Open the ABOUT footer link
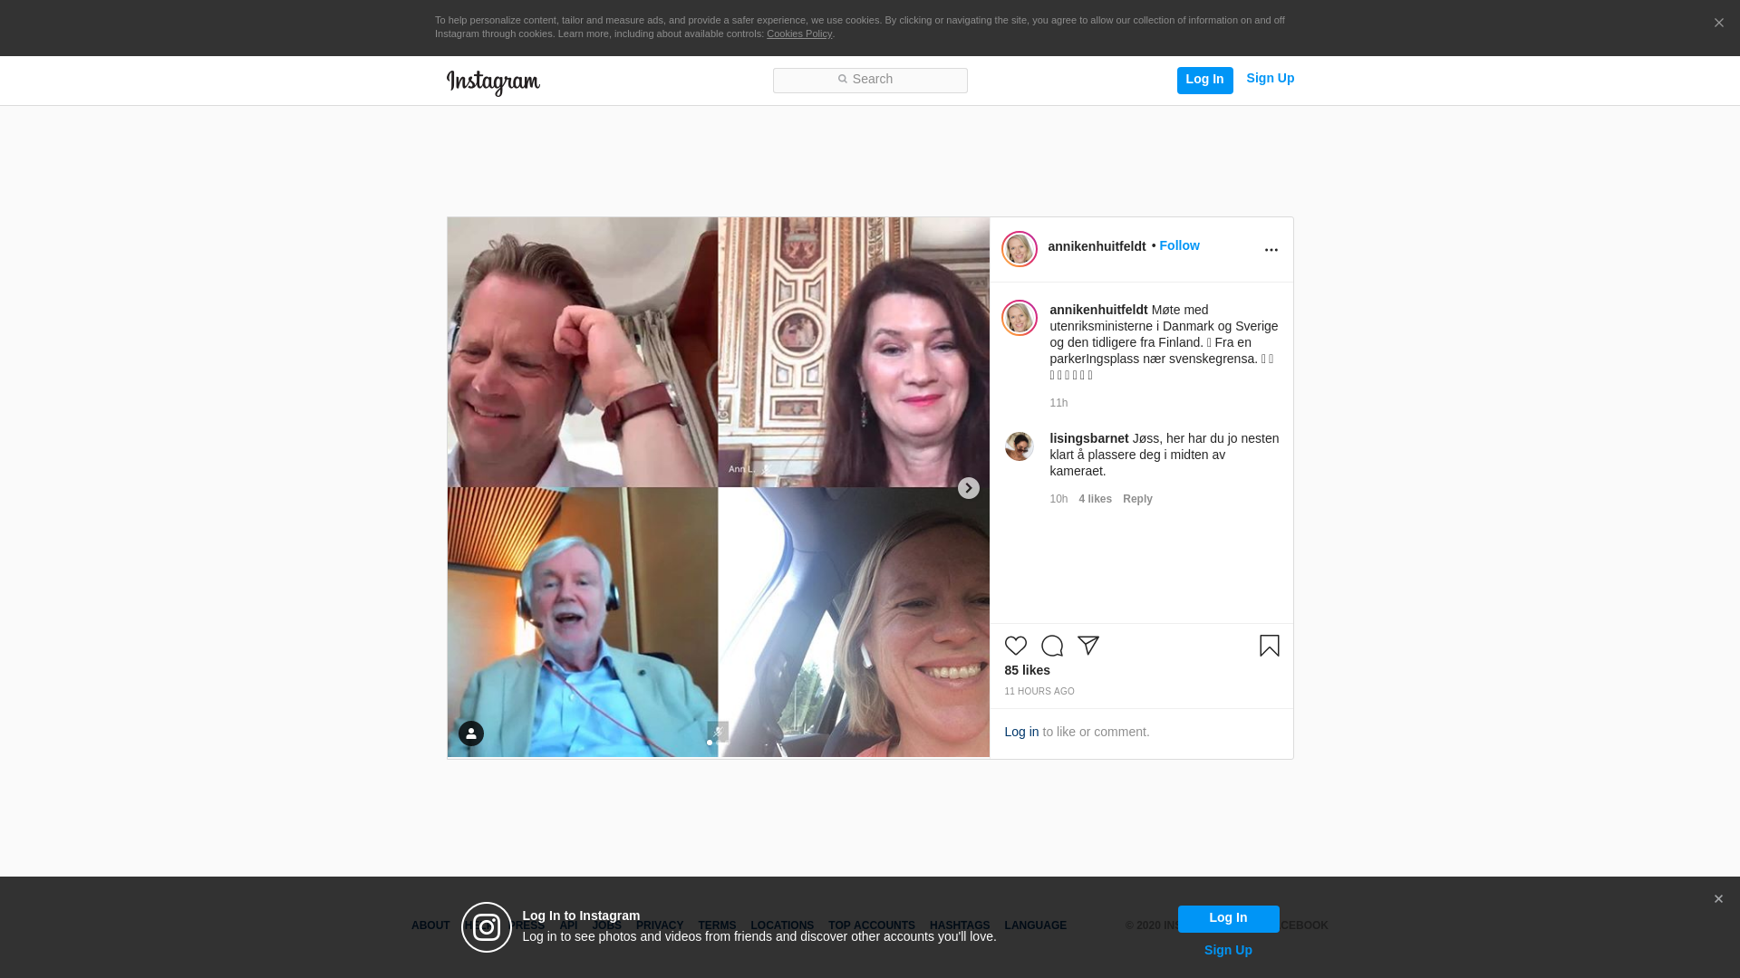This screenshot has height=978, width=1740. [430, 925]
